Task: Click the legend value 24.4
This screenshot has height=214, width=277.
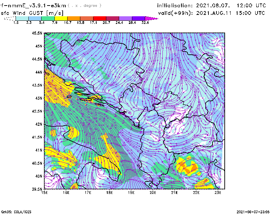Action: coord(119,23)
